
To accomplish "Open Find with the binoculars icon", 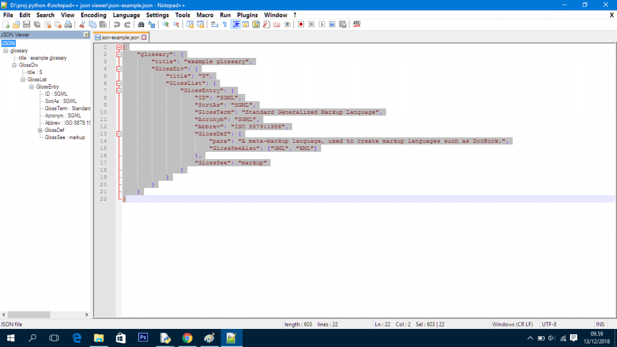I will pos(141,25).
